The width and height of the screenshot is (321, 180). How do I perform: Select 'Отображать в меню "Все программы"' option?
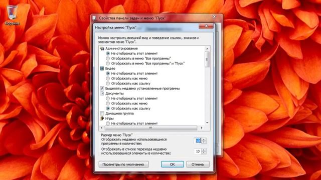tap(108, 58)
